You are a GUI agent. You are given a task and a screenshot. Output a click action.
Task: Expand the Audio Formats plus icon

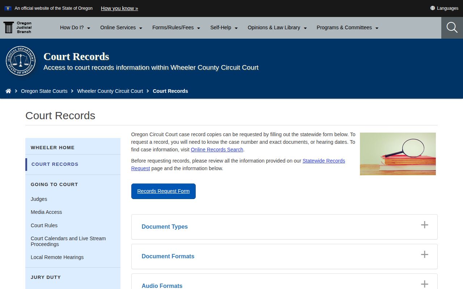tap(425, 284)
